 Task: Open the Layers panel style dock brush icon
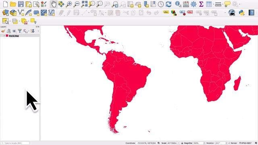(3, 31)
